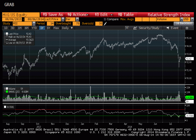This screenshot has height=140, width=196.
Task: Open the RSI study dropdown arrow
Action: pyautogui.click(x=34, y=24)
